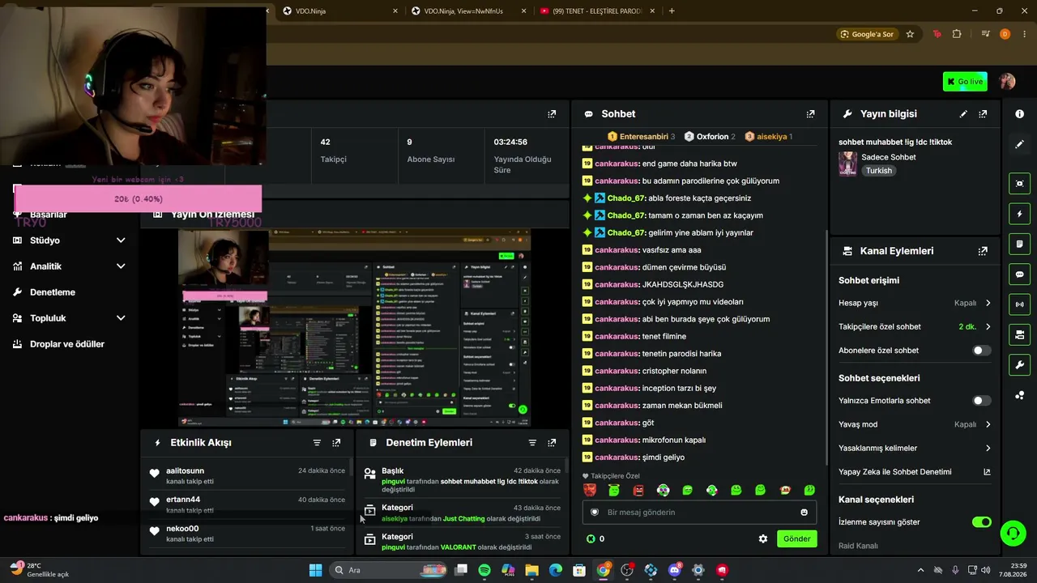The height and width of the screenshot is (583, 1037).
Task: Pop out the Kanal Eylemleri panel
Action: pyautogui.click(x=983, y=251)
